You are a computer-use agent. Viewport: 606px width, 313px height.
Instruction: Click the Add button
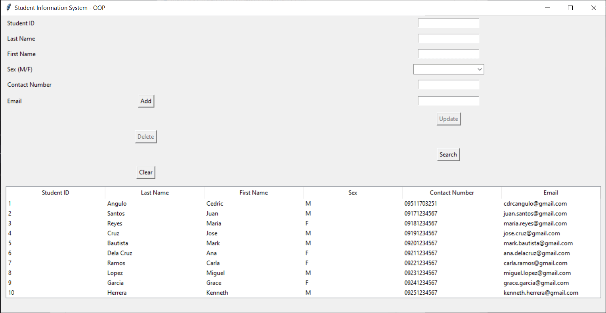[145, 101]
